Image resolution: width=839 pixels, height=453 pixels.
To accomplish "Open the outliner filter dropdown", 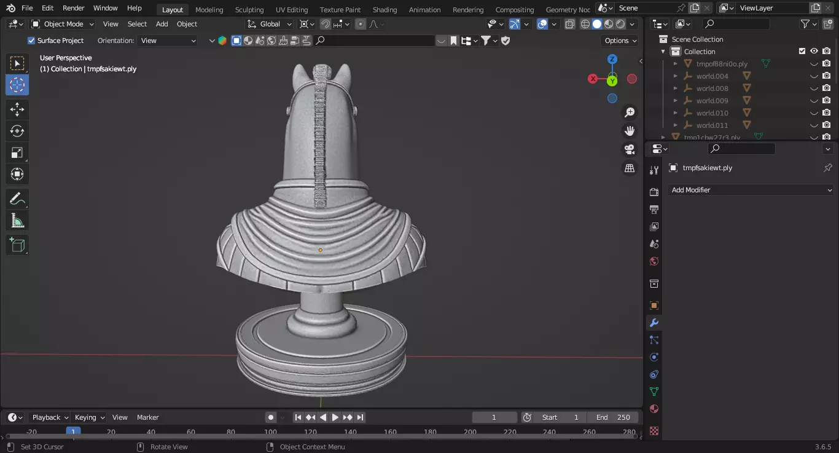I will click(809, 24).
